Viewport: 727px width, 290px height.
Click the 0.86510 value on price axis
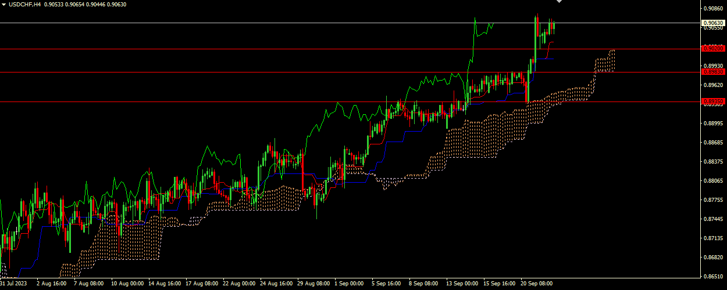coord(712,277)
